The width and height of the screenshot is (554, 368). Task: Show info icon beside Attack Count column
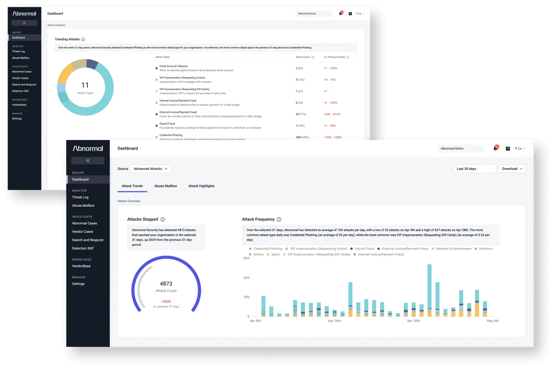313,57
